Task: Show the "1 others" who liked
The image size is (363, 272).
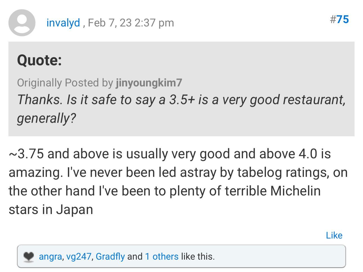Action: tap(162, 257)
